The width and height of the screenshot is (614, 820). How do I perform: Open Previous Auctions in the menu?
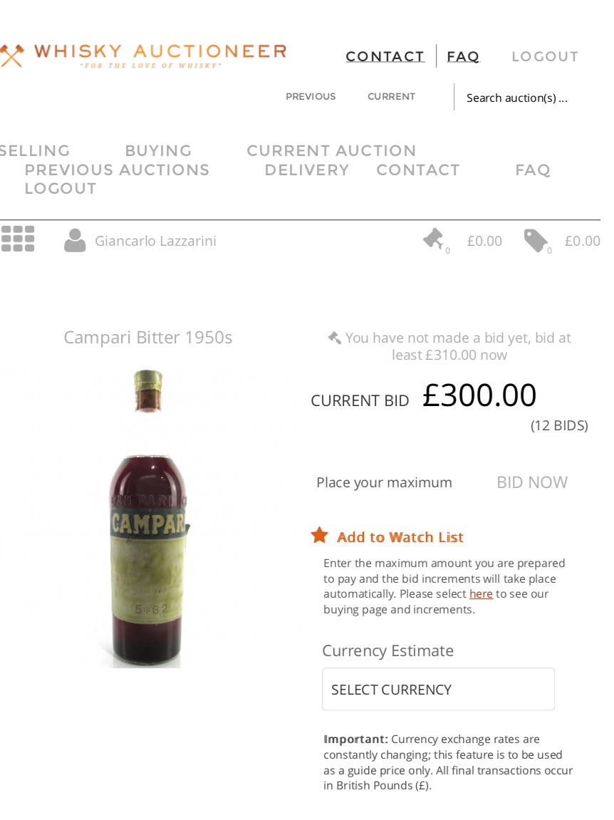click(117, 170)
